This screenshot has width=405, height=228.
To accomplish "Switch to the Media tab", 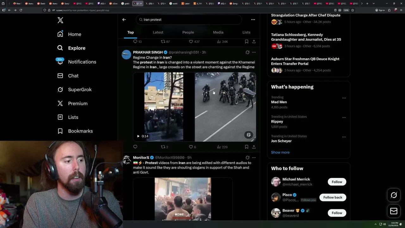I will (x=218, y=32).
